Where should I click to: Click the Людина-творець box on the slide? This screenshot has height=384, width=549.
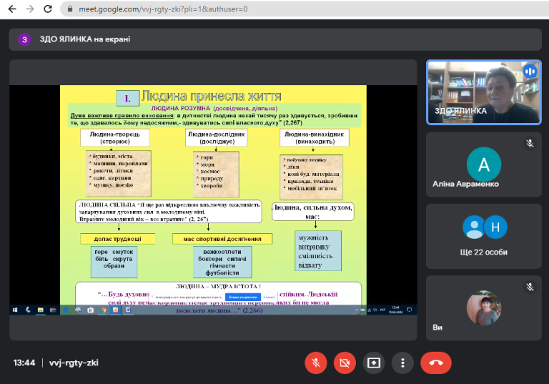tap(115, 138)
